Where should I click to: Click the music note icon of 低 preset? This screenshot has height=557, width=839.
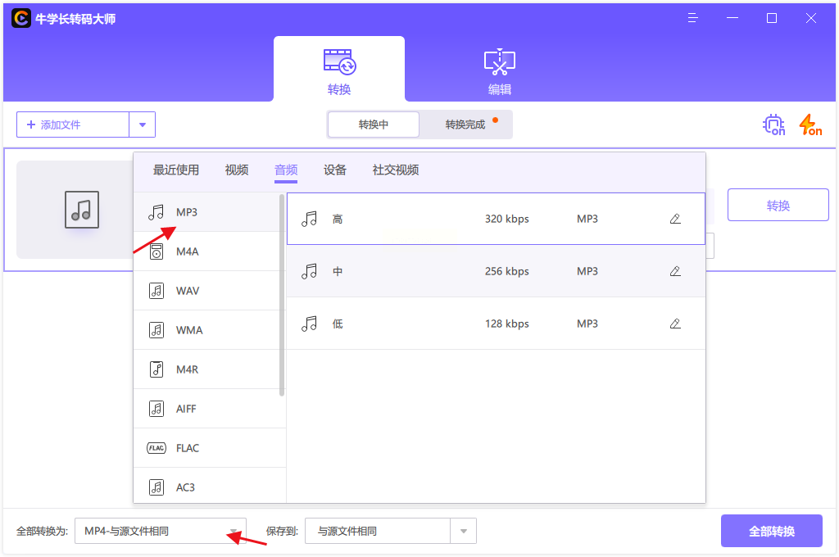point(309,324)
